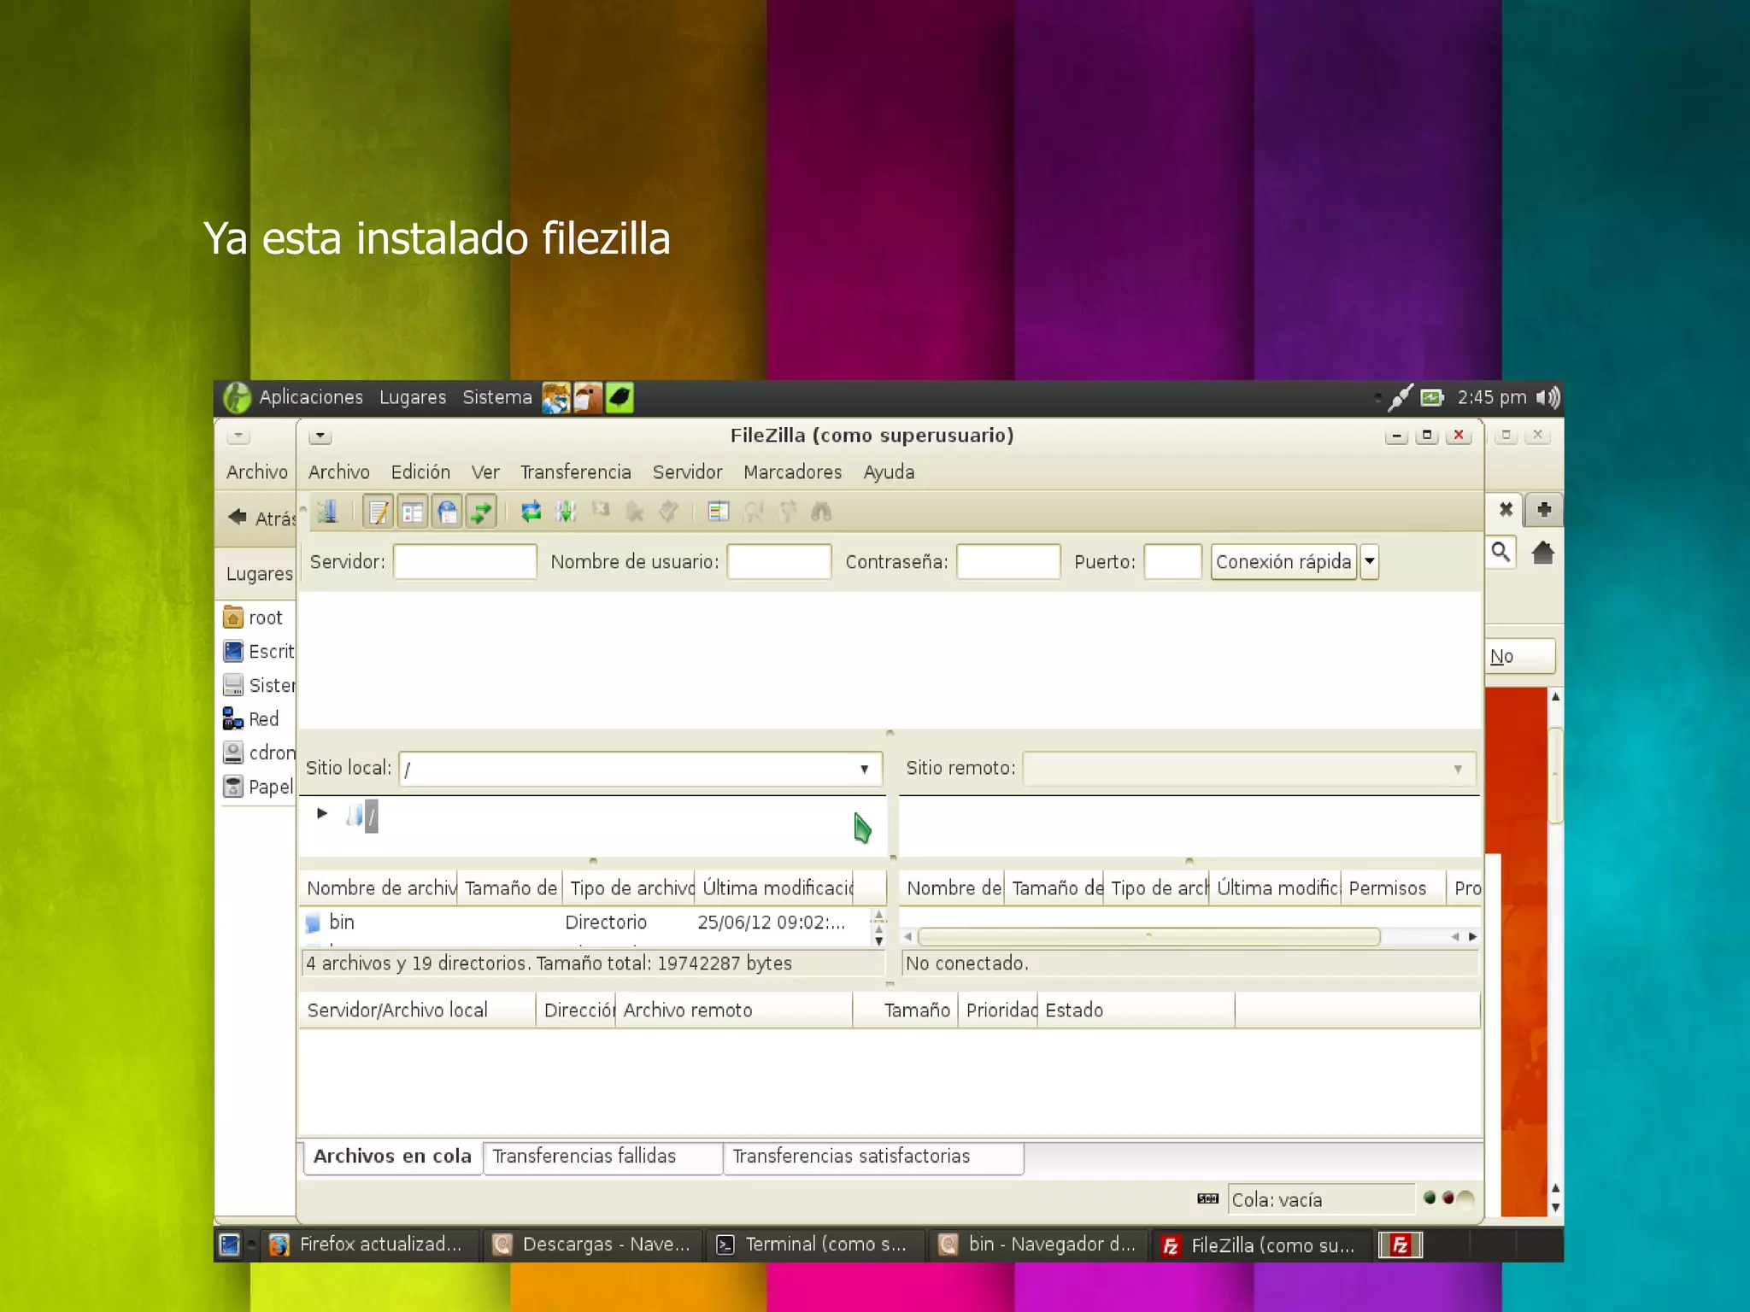Click the home icon in background window
Screen dimensions: 1750x1312
point(1543,553)
